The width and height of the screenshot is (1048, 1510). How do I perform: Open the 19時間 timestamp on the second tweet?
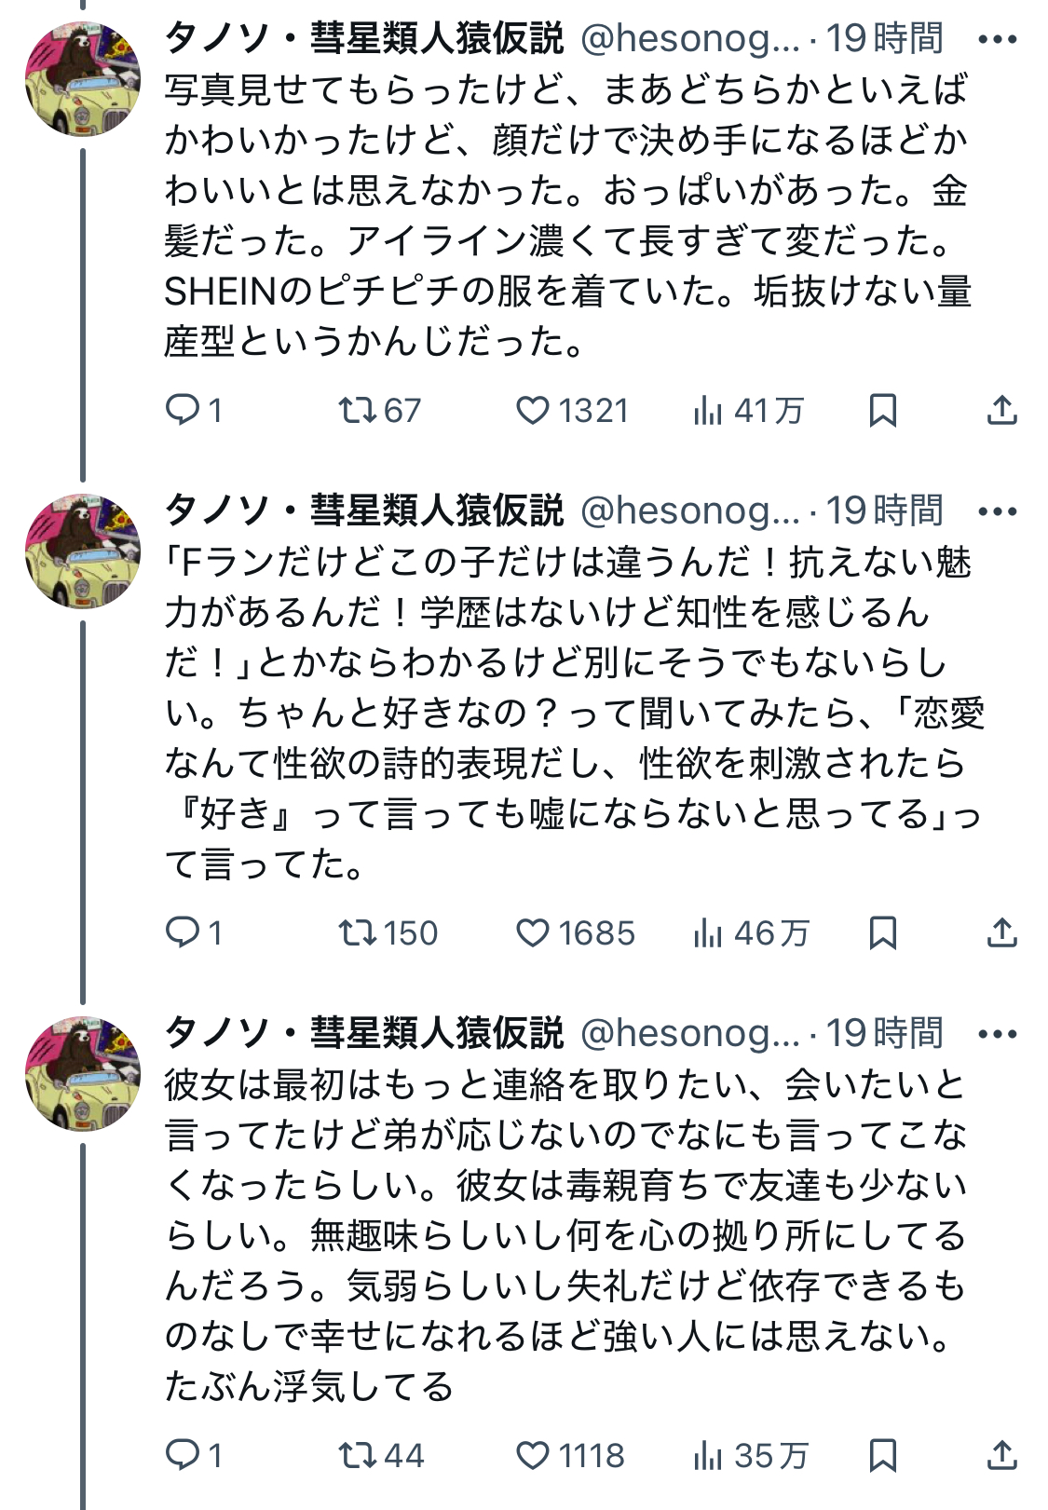coord(885,510)
